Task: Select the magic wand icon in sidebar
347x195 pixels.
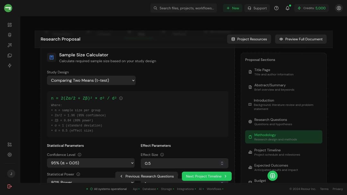Action: 10,45
